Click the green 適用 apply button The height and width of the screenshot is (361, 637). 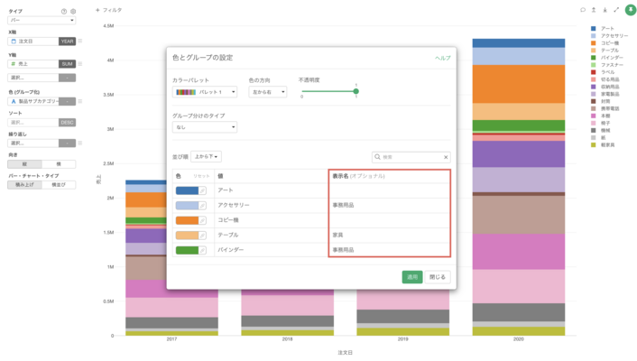click(x=412, y=277)
